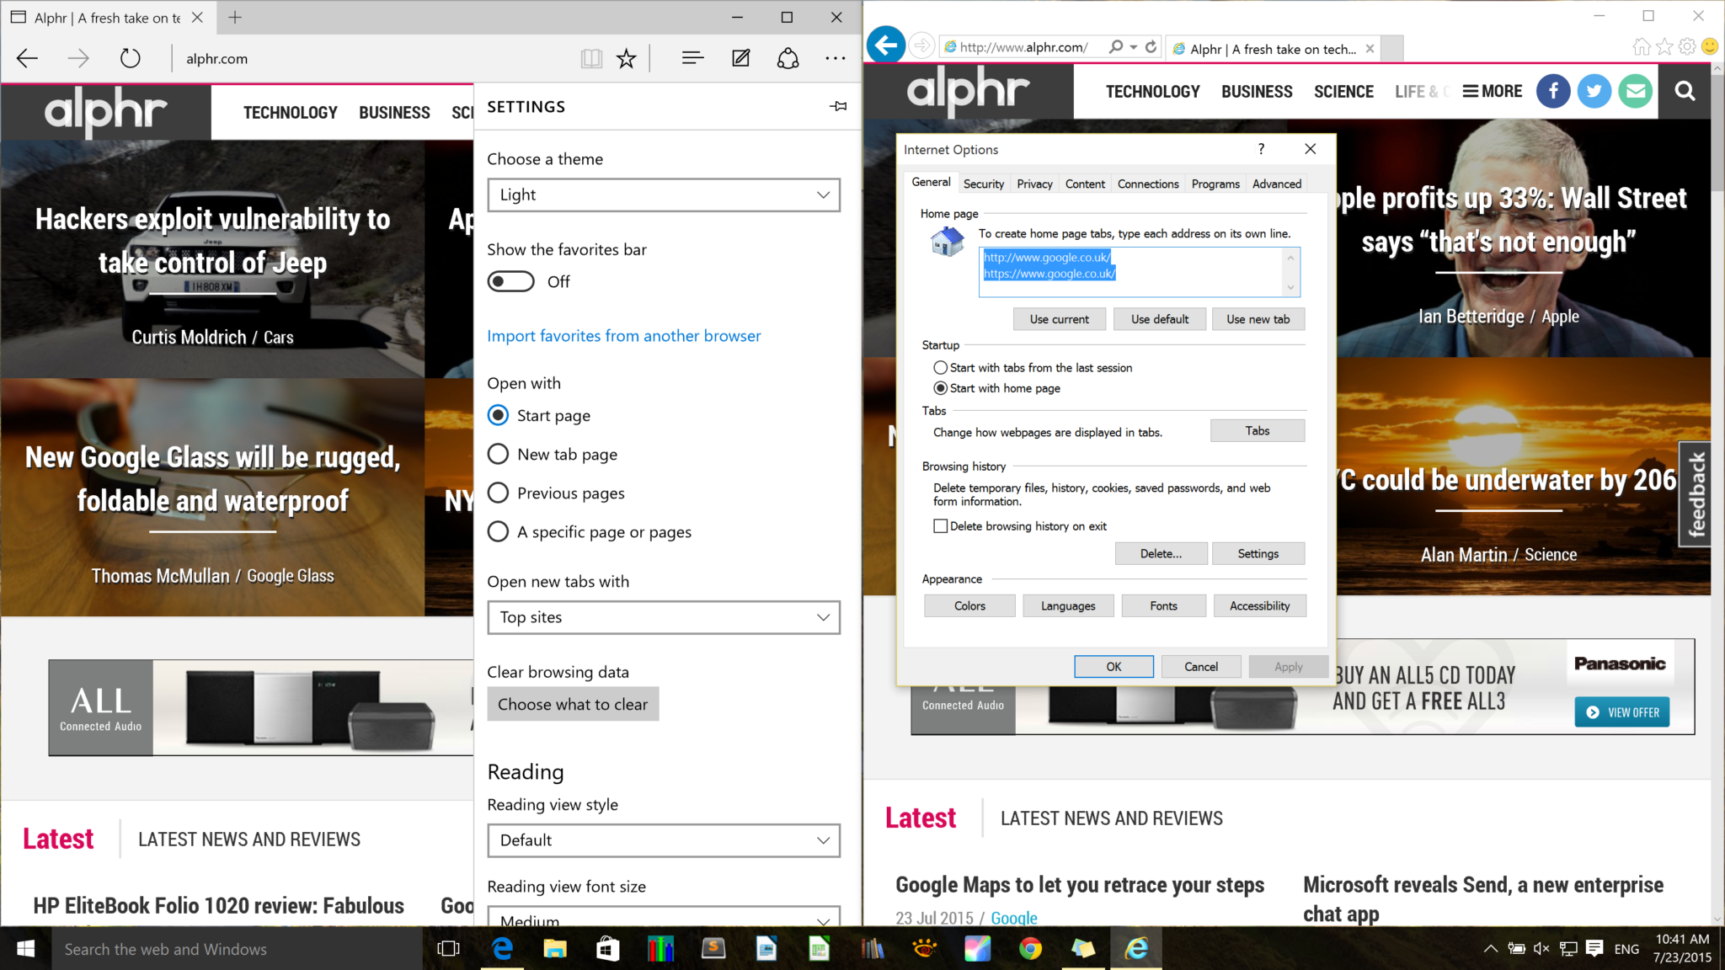The height and width of the screenshot is (970, 1725).
Task: Click Import favorites from another browser
Action: point(623,335)
